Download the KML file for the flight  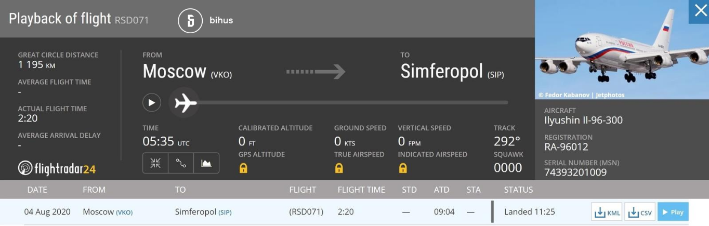click(x=607, y=212)
